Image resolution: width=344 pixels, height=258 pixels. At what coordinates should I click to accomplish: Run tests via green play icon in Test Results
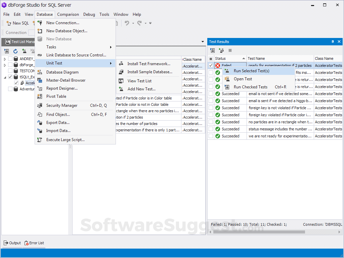click(x=221, y=50)
